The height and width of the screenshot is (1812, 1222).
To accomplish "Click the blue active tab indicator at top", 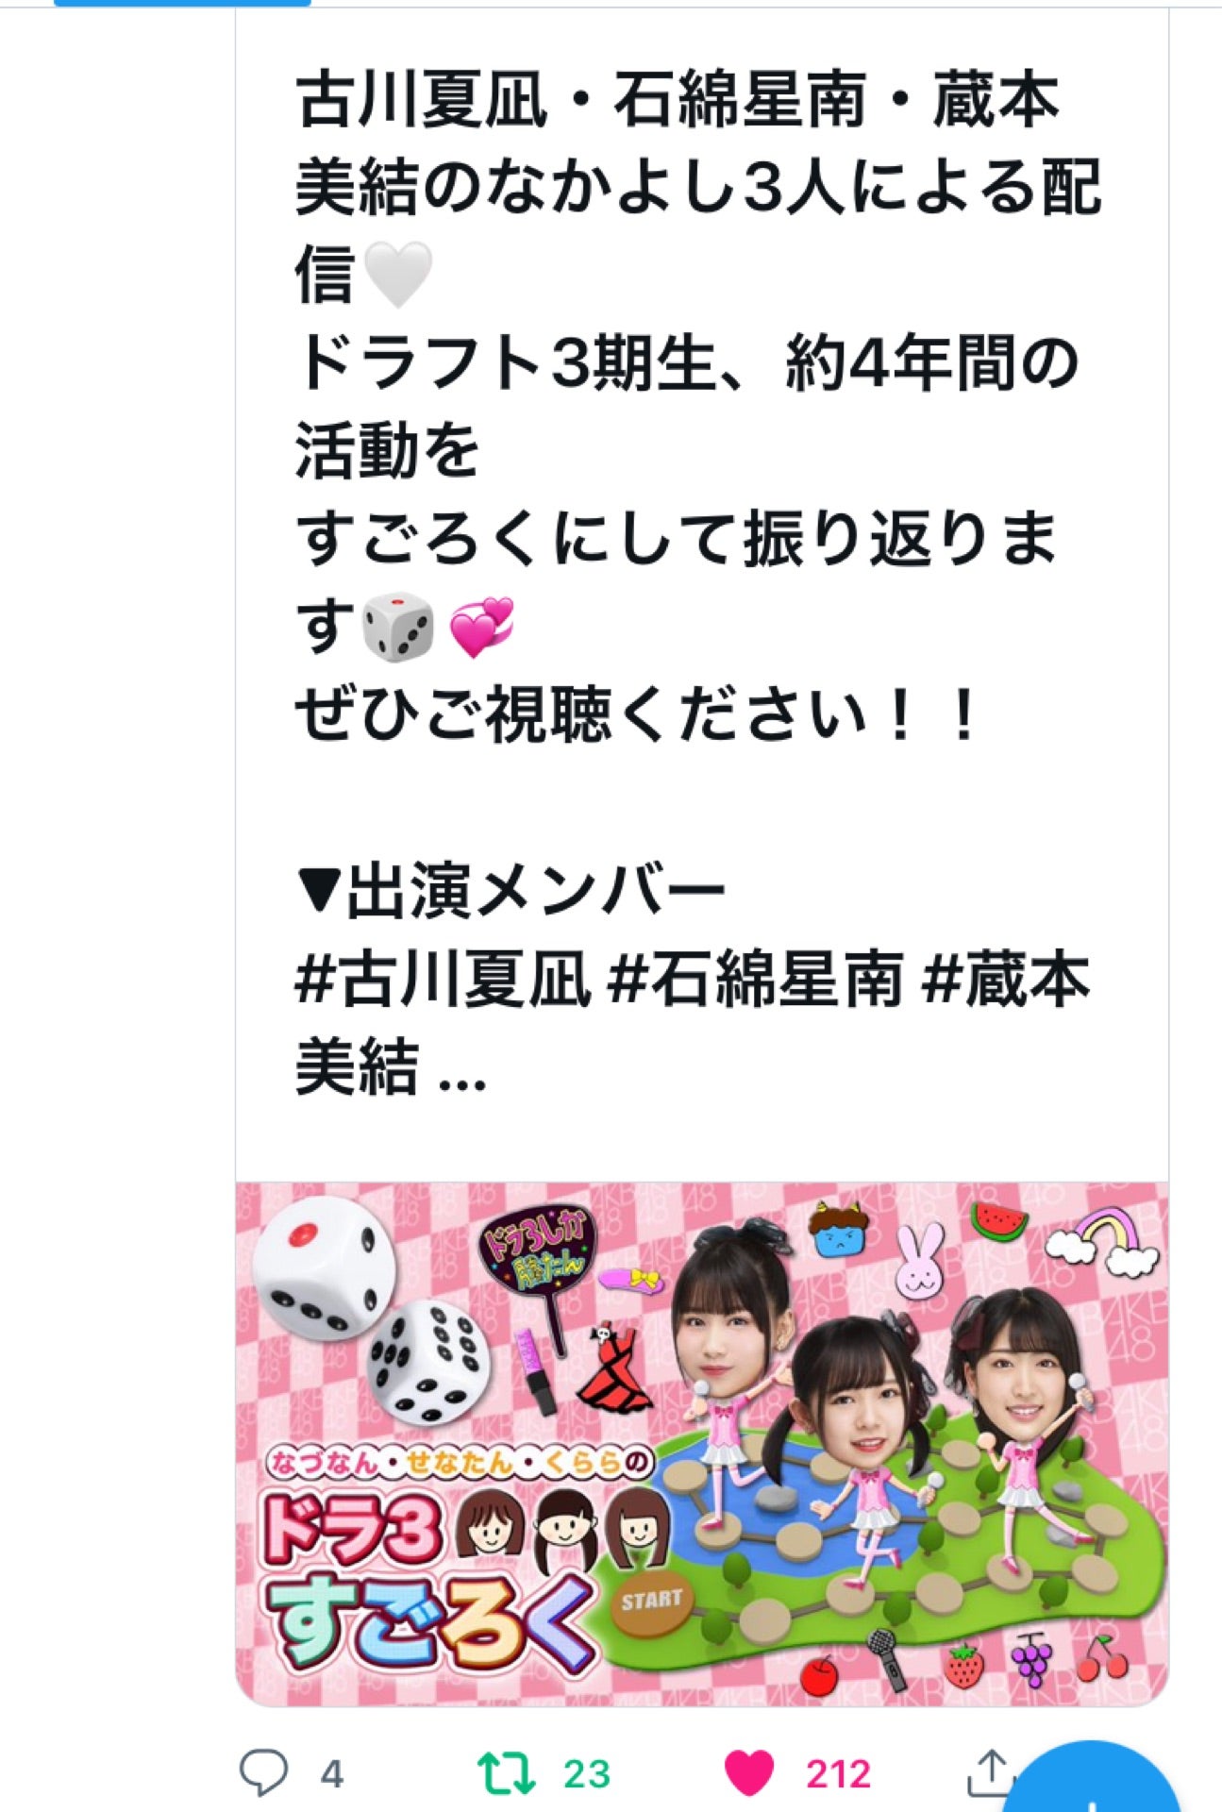I will pos(182,3).
